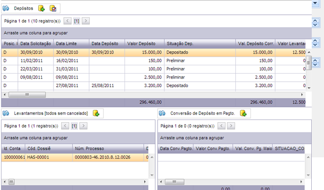Go to next page in Depósitos pager

click(86, 21)
